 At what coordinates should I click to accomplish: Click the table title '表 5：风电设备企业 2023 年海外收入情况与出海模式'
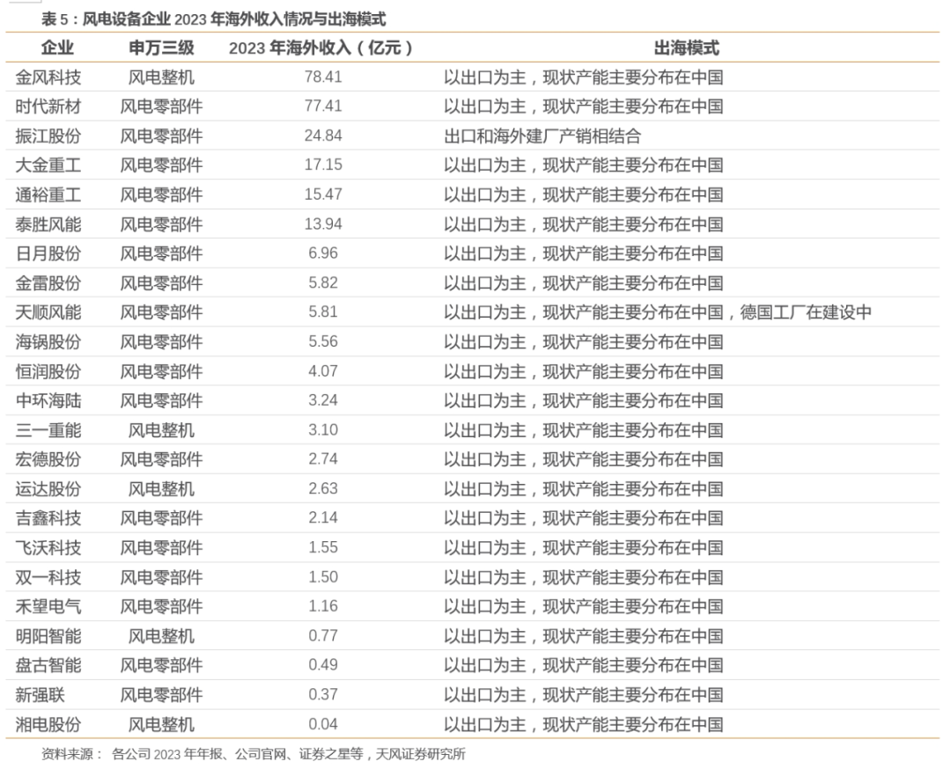(x=213, y=19)
